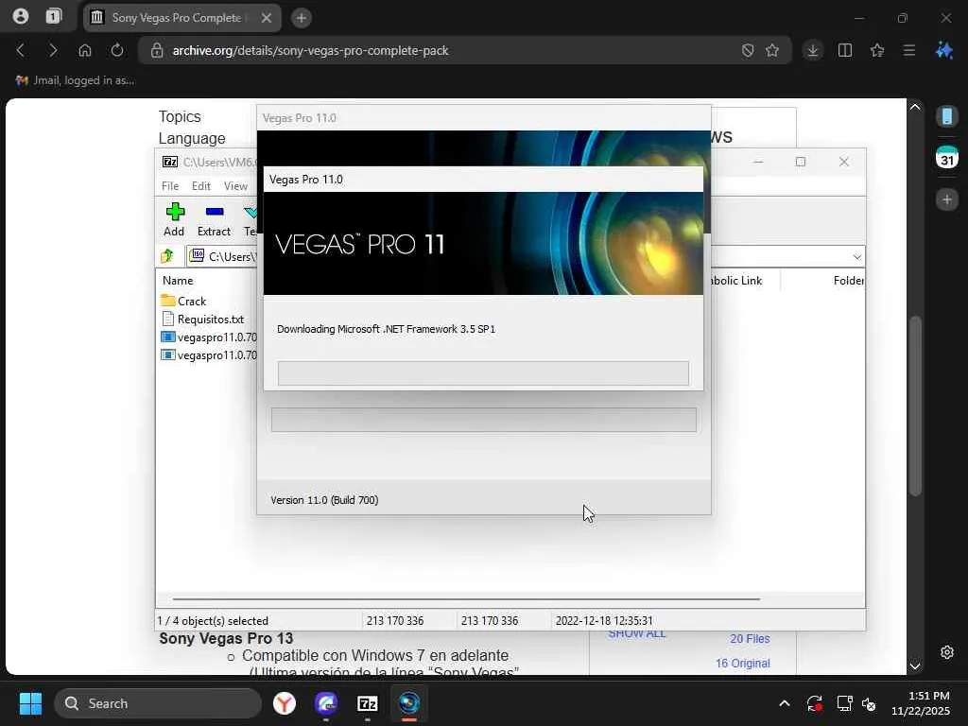The width and height of the screenshot is (968, 726).
Task: Open the Windows Start menu
Action: coord(30,703)
